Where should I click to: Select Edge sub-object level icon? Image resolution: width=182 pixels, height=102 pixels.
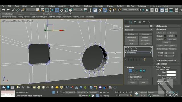pyautogui.click(x=134, y=71)
